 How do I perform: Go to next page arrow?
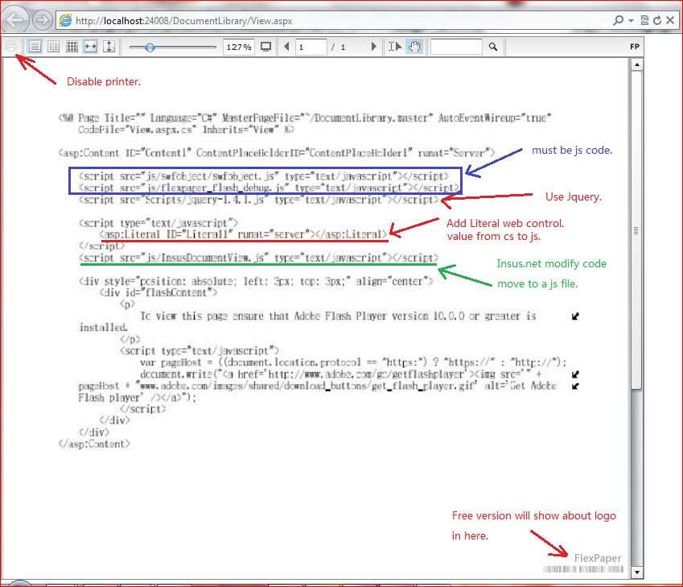click(x=373, y=46)
